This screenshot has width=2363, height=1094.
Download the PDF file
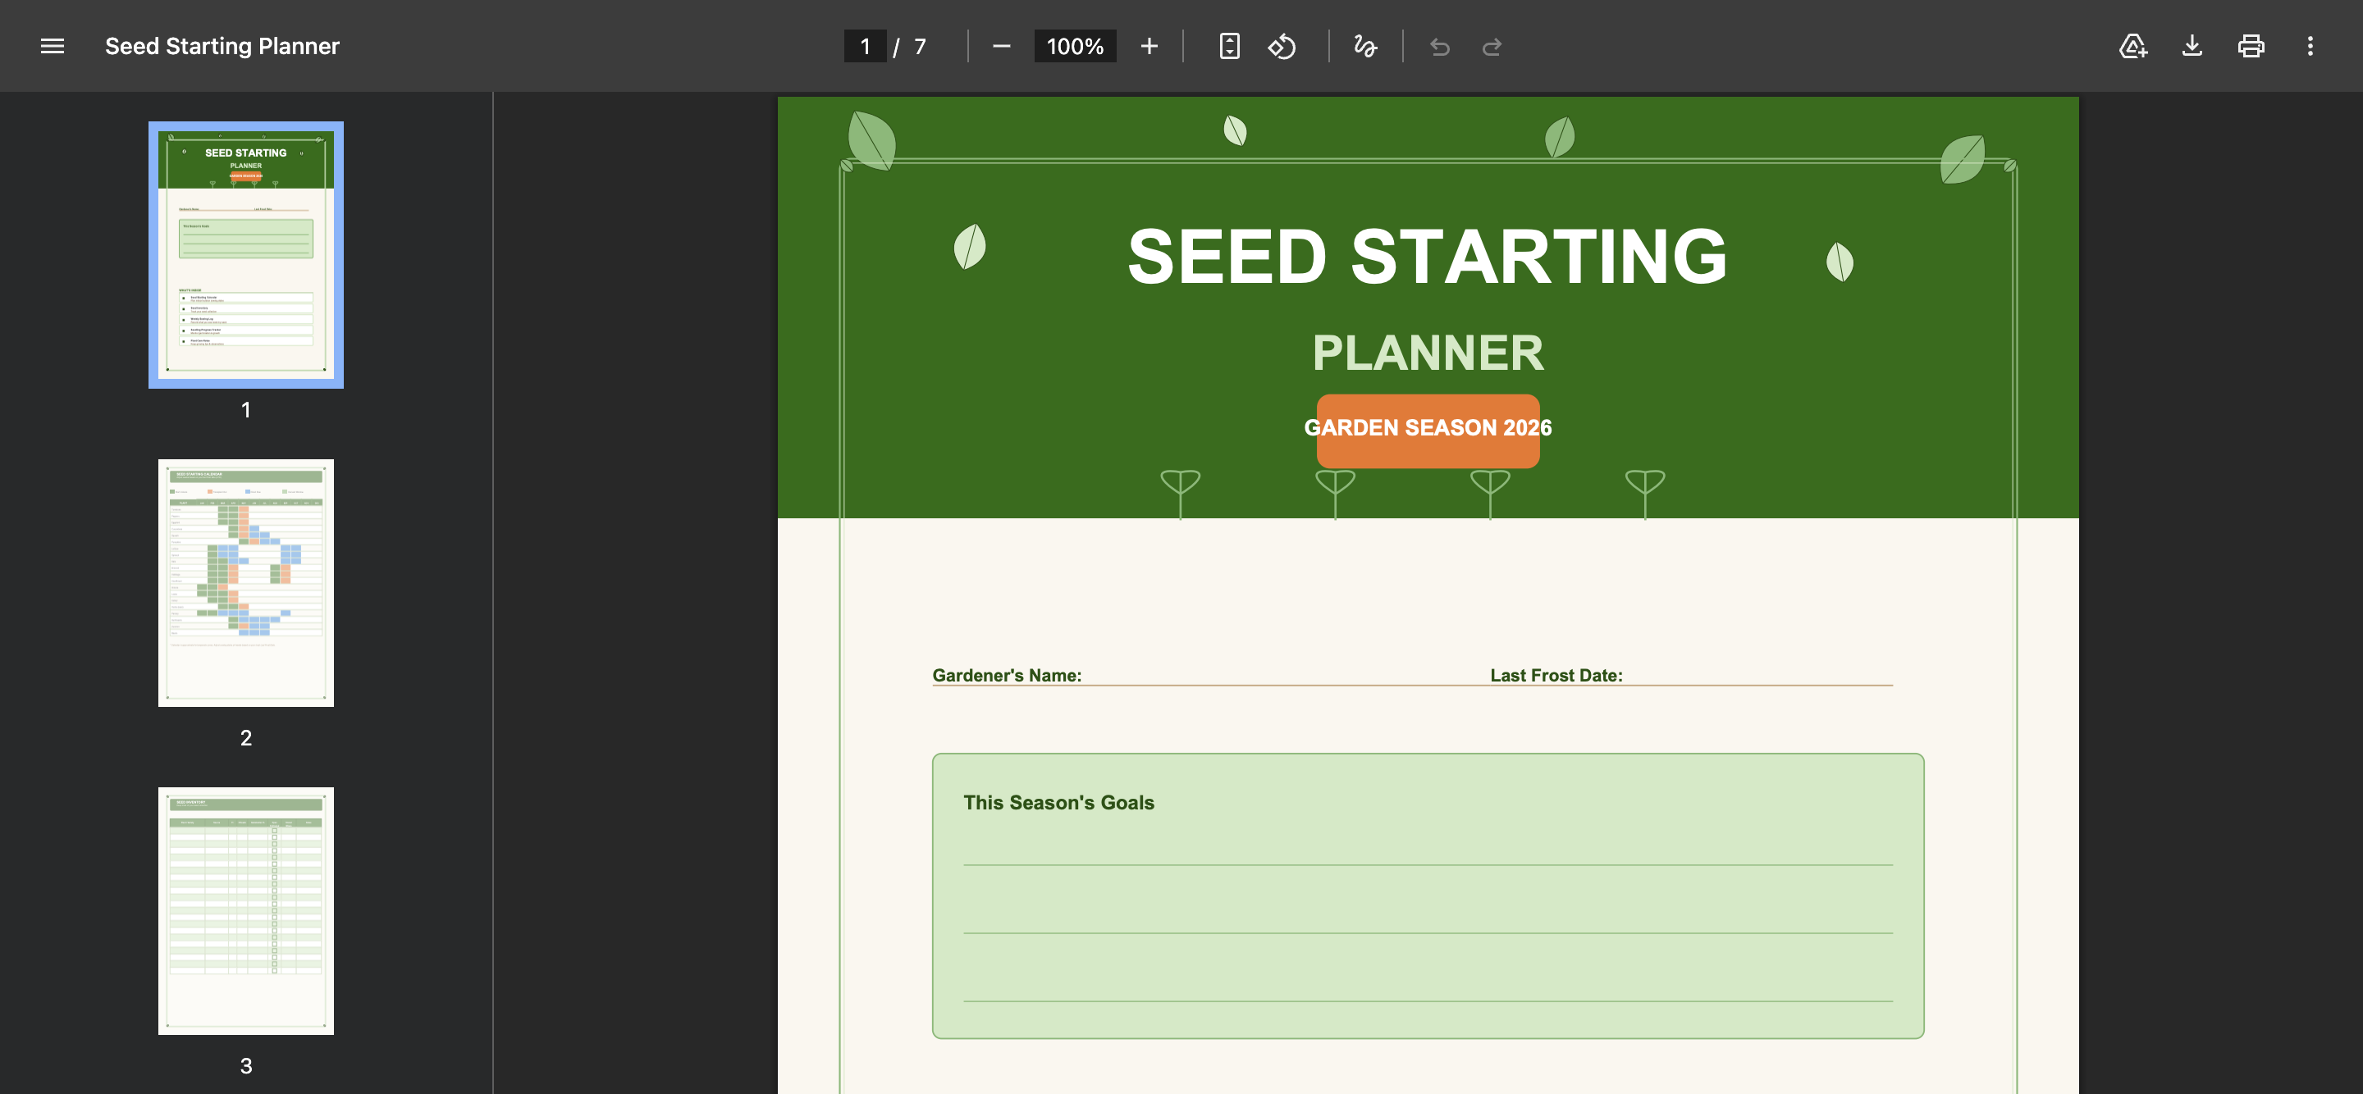2192,46
